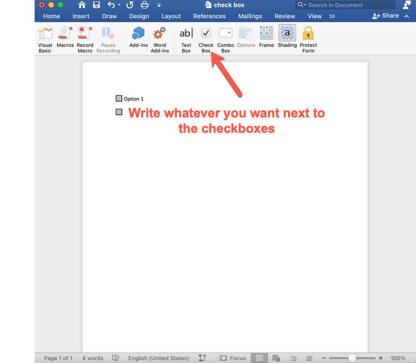Switch to the Layout tab
416x363 pixels.
pyautogui.click(x=171, y=16)
